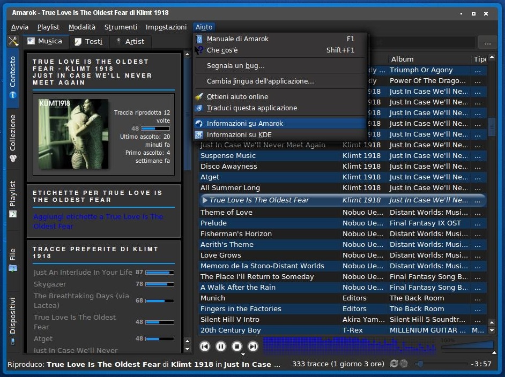Choose Cambia lingua dell'applicazione
The width and height of the screenshot is (505, 377).
tap(279, 81)
